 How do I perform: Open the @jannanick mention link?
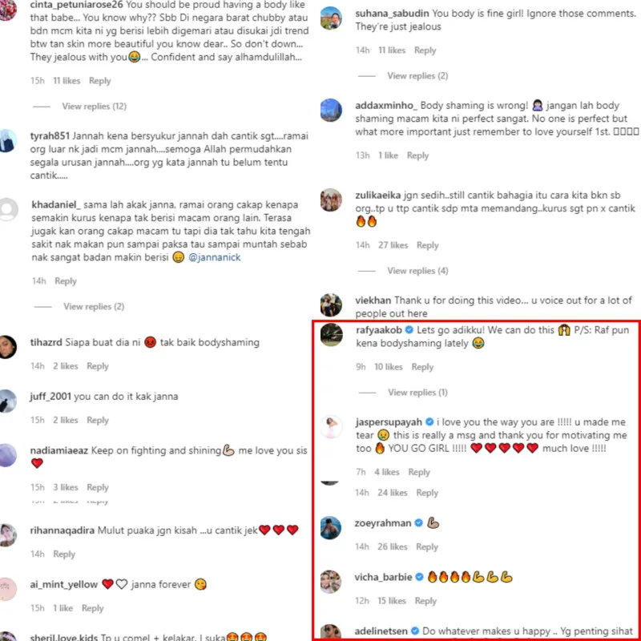pyautogui.click(x=214, y=257)
